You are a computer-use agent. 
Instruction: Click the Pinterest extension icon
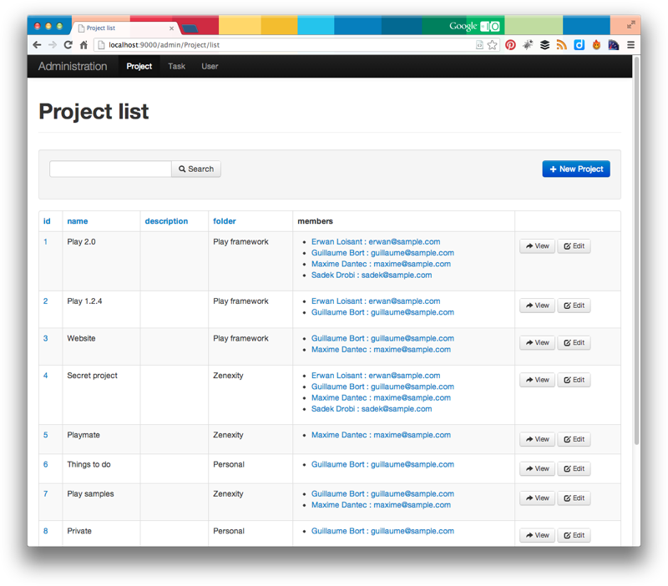coord(510,45)
